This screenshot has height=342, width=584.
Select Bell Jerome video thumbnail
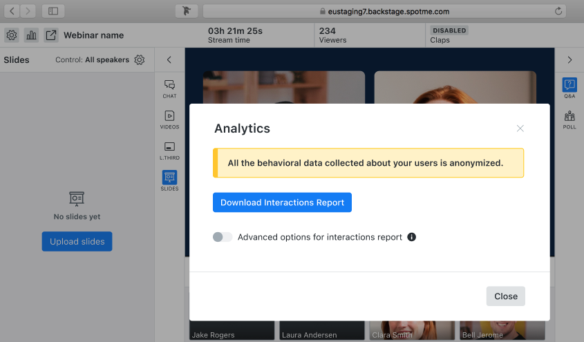coord(502,330)
